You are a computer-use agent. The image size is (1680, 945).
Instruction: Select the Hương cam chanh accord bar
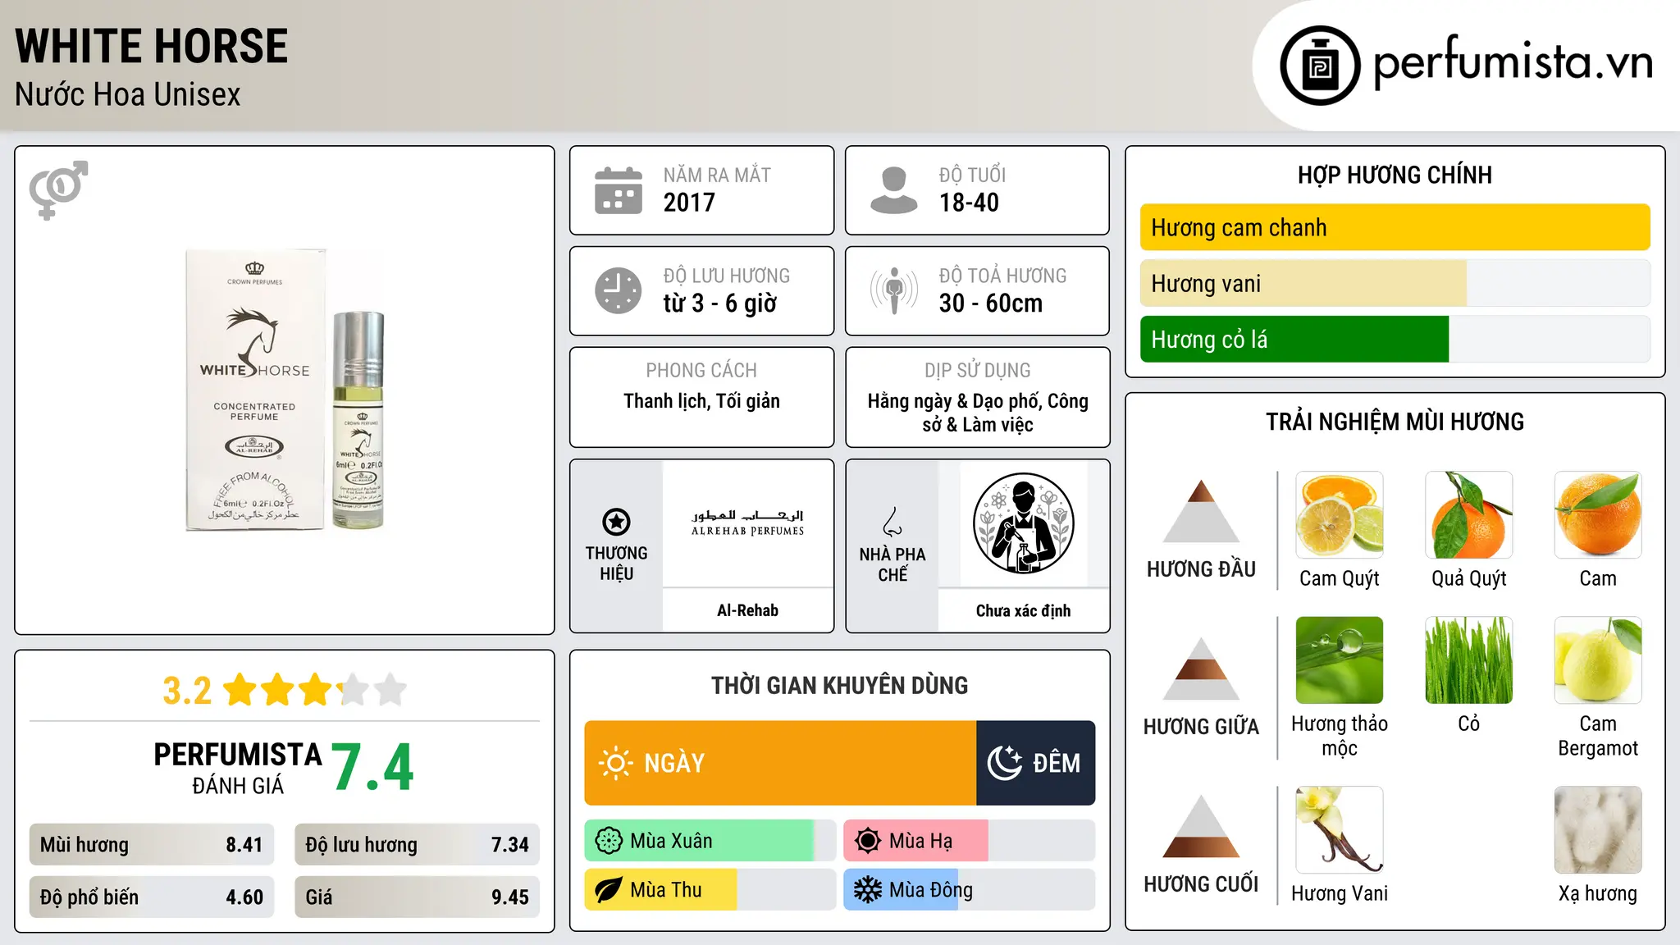click(x=1395, y=227)
